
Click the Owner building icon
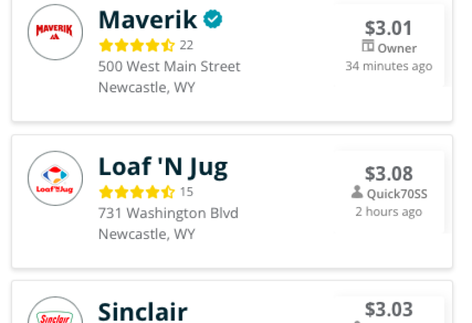pyautogui.click(x=368, y=46)
